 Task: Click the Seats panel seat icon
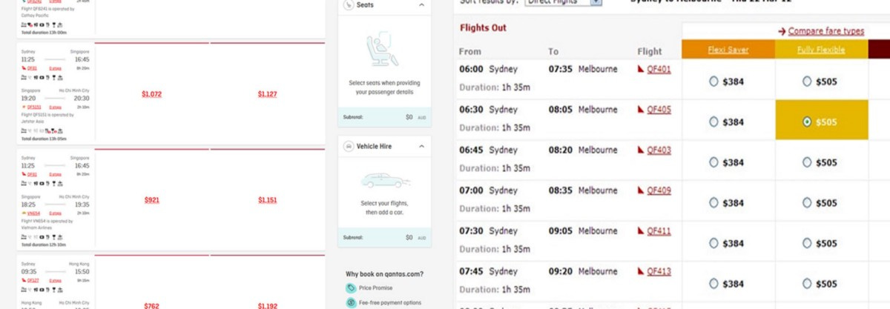pos(349,4)
